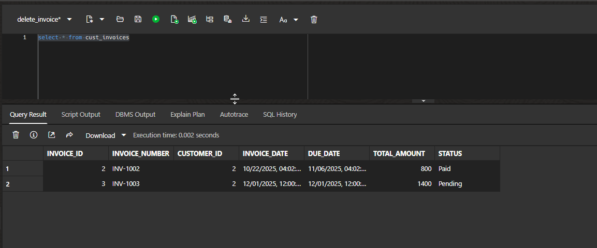Save the worksheet with floppy disk icon
Image resolution: width=597 pixels, height=248 pixels.
[x=138, y=19]
